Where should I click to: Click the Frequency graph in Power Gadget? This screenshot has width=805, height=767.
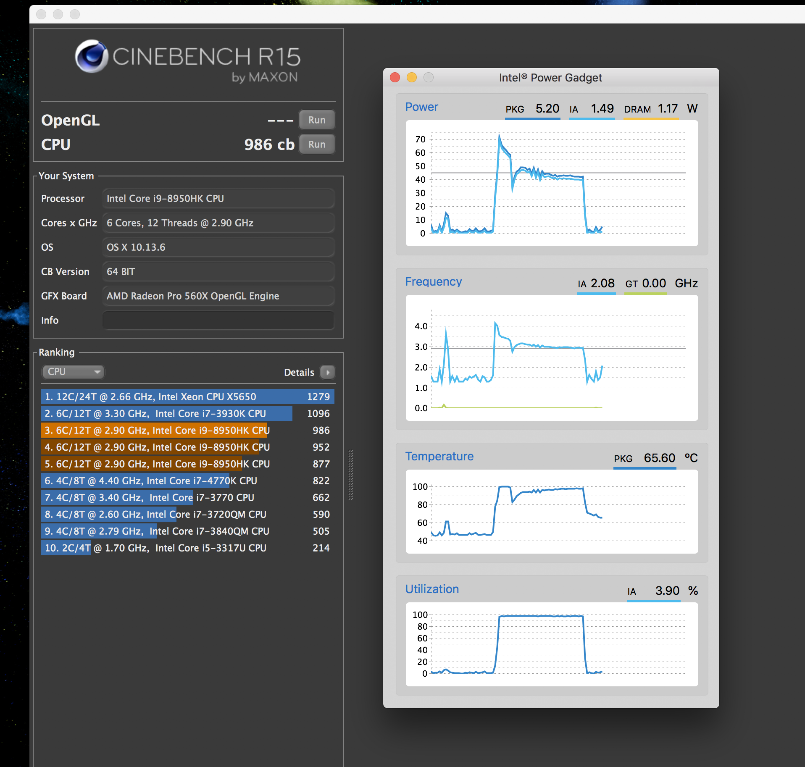tap(552, 358)
